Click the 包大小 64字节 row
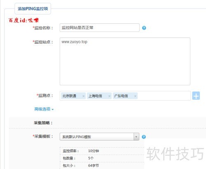This screenshot has height=169, width=206. [102, 165]
